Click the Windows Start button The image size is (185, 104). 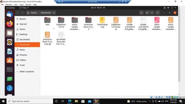pos(3,101)
